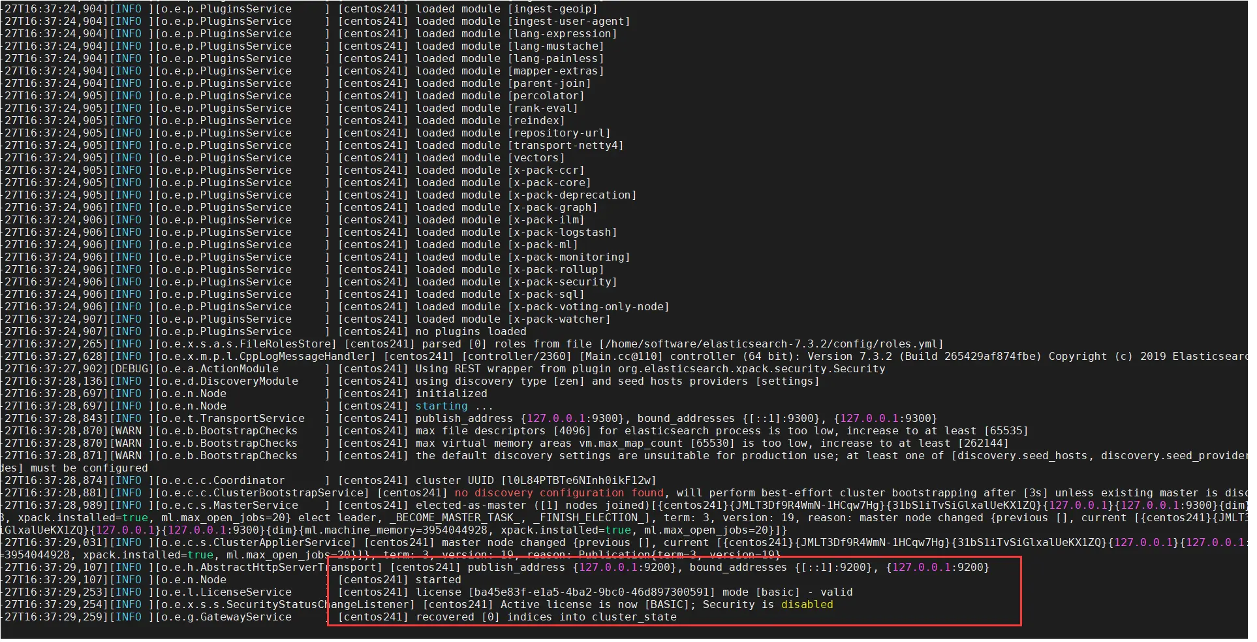This screenshot has height=642, width=1257.
Task: Click the [x-pack-watcher] module name
Action: point(559,319)
